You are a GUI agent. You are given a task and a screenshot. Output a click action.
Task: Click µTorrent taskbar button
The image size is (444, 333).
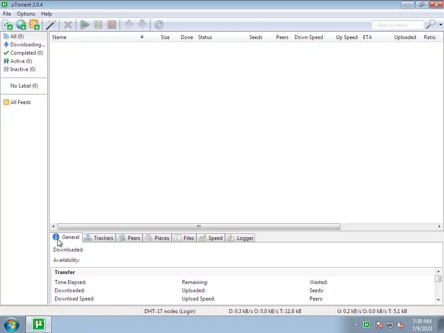point(39,324)
